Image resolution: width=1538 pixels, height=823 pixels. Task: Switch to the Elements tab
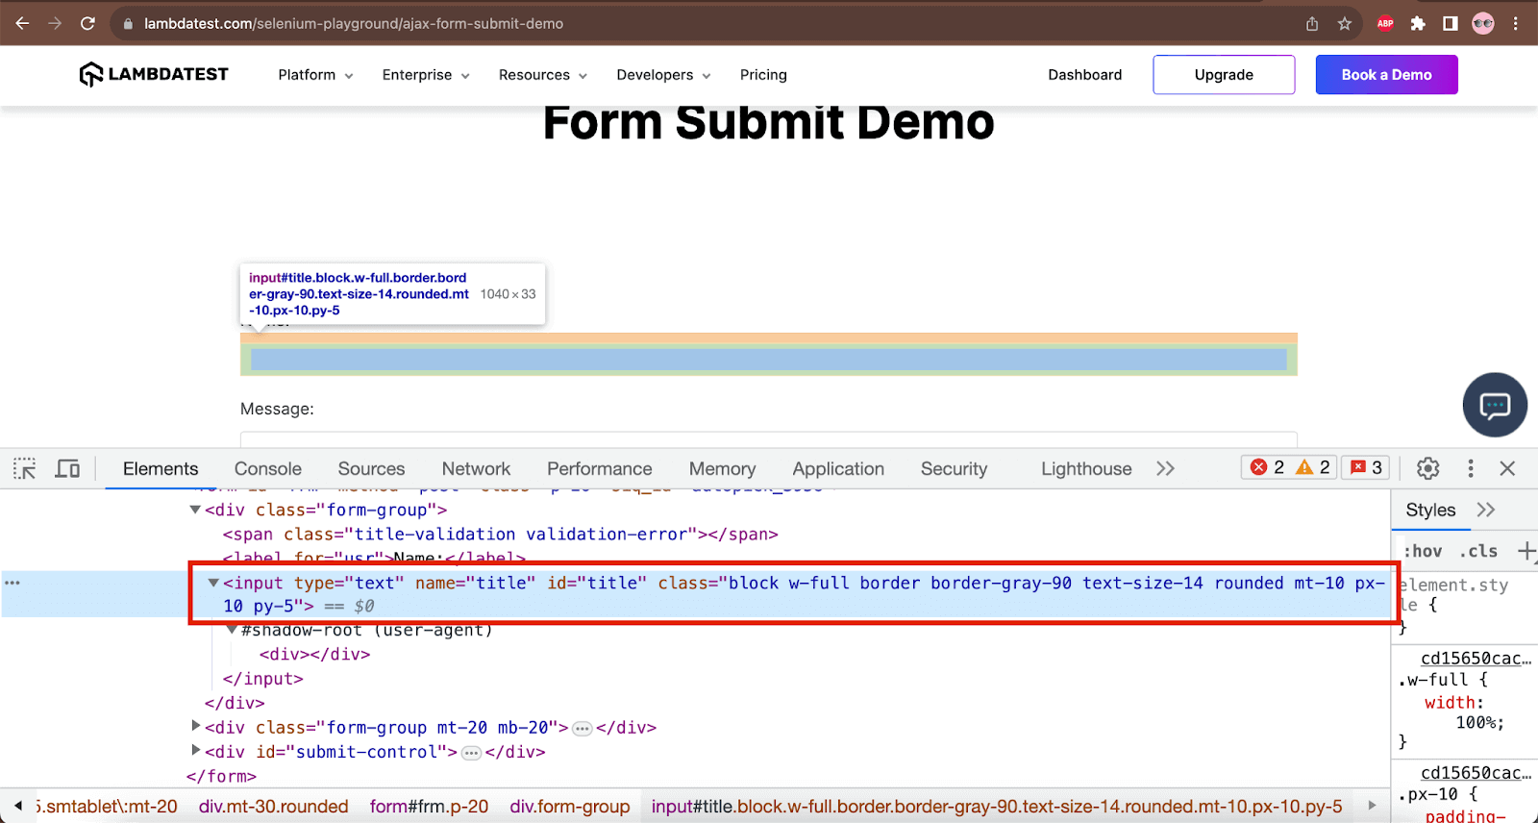pos(161,468)
